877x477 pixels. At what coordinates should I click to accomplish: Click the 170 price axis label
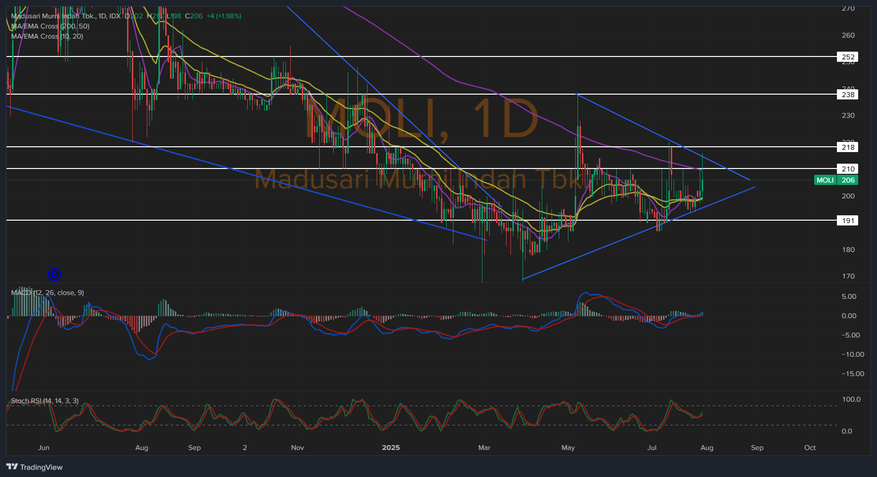848,276
